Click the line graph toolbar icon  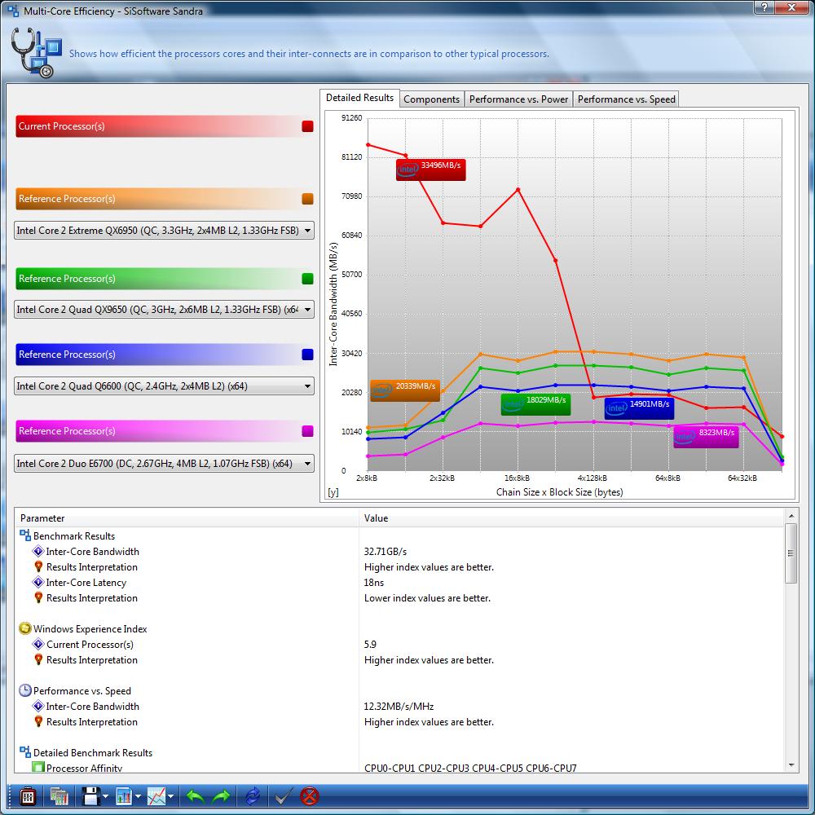156,796
